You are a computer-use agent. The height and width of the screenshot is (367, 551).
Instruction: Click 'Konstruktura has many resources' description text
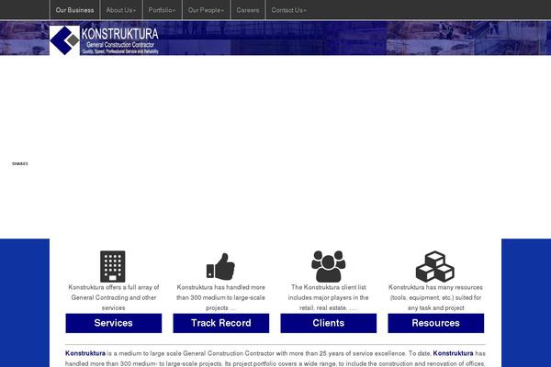(x=435, y=297)
